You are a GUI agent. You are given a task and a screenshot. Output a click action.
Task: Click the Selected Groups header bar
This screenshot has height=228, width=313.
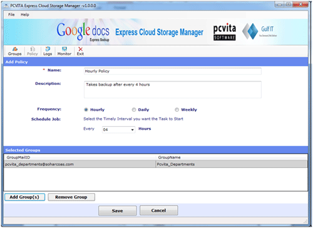pos(156,150)
